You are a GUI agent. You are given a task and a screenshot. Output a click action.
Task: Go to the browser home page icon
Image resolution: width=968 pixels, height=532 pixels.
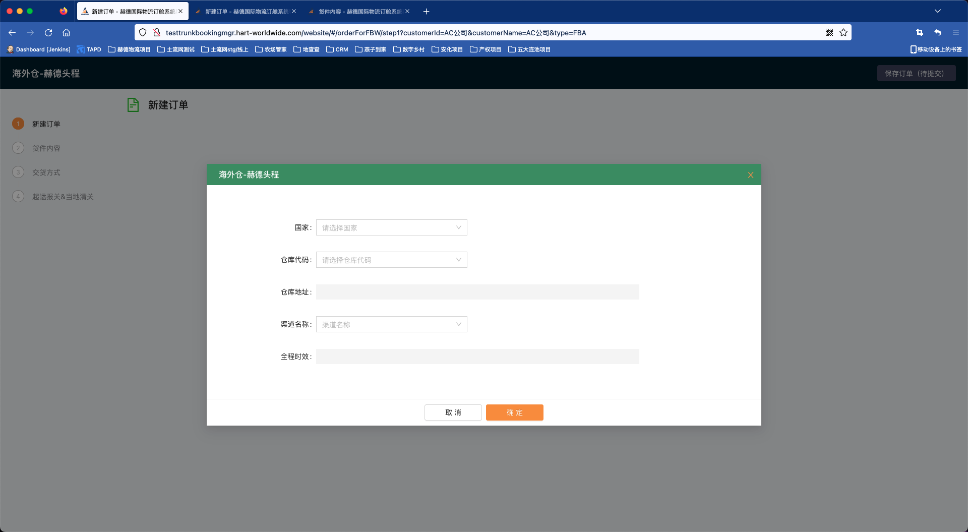[66, 33]
